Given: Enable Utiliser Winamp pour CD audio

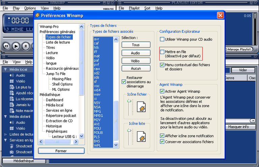Looking at the screenshot, I should pos(162,39).
